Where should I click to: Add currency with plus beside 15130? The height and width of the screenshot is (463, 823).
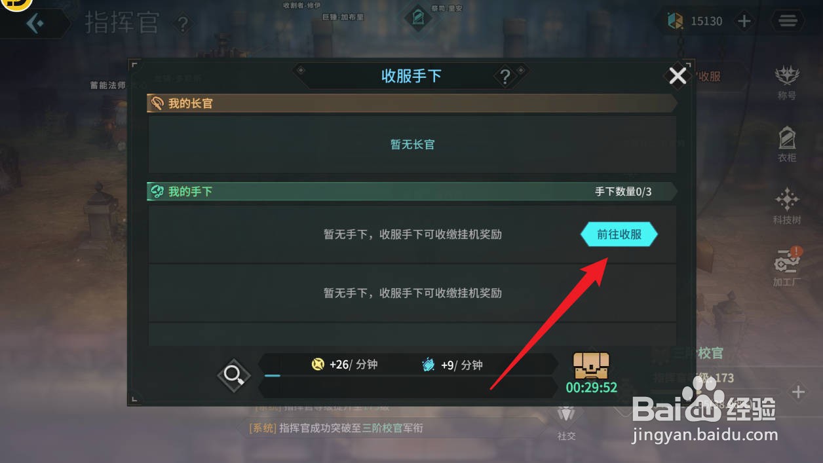pos(744,21)
